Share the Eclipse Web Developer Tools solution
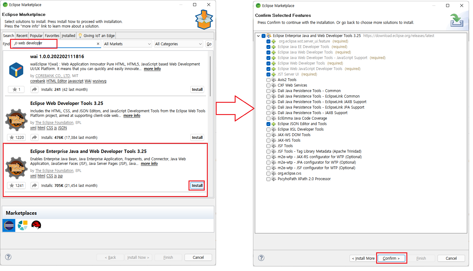Screen dimensions: 473x271 pyautogui.click(x=35, y=138)
